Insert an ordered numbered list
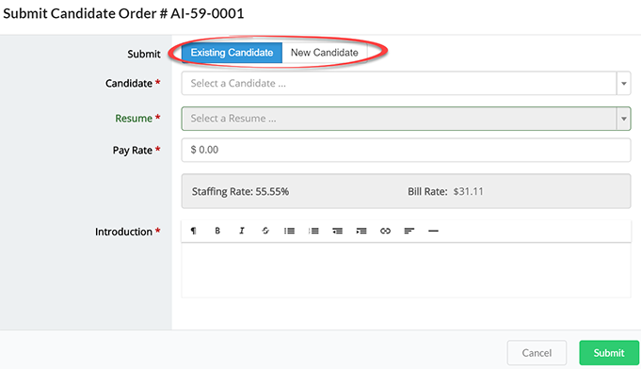Viewport: 641px width, 369px height. (x=313, y=231)
